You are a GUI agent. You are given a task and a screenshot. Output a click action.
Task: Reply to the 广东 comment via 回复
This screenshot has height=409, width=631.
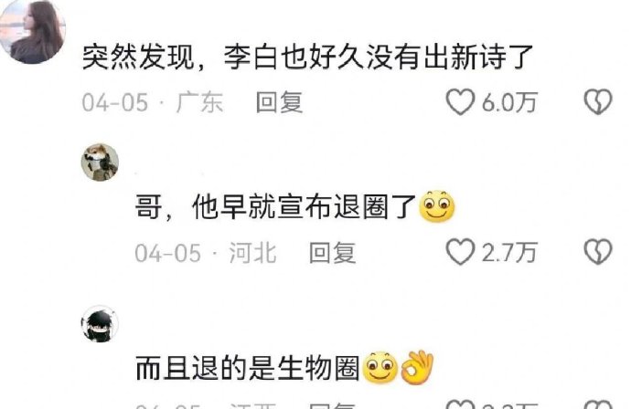(x=280, y=102)
